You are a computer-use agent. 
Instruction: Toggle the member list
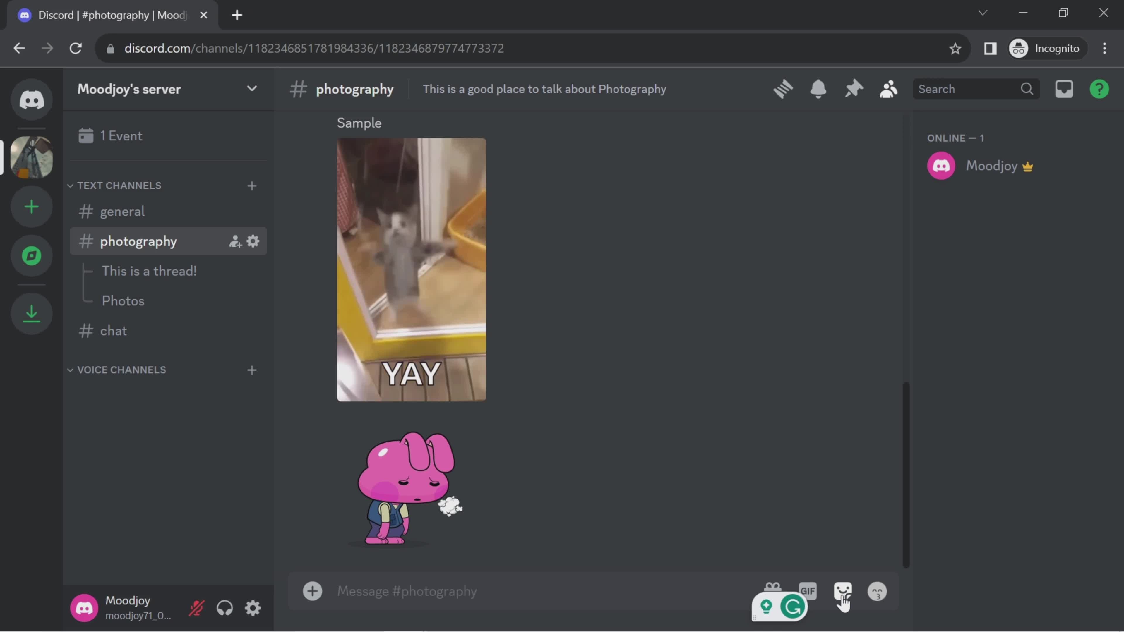888,89
